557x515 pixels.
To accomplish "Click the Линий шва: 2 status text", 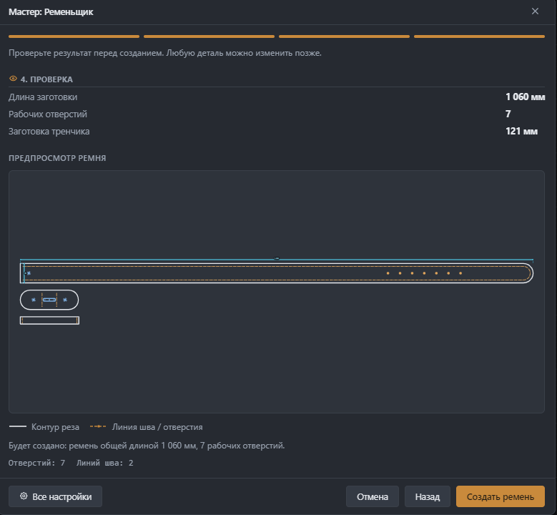I will click(x=105, y=463).
